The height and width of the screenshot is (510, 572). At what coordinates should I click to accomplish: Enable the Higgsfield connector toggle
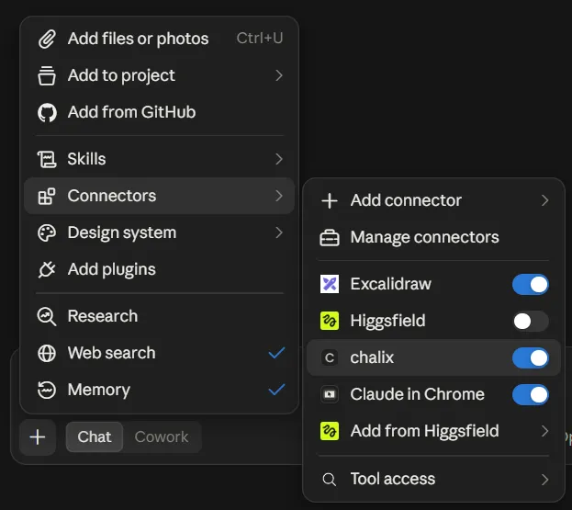[531, 322]
